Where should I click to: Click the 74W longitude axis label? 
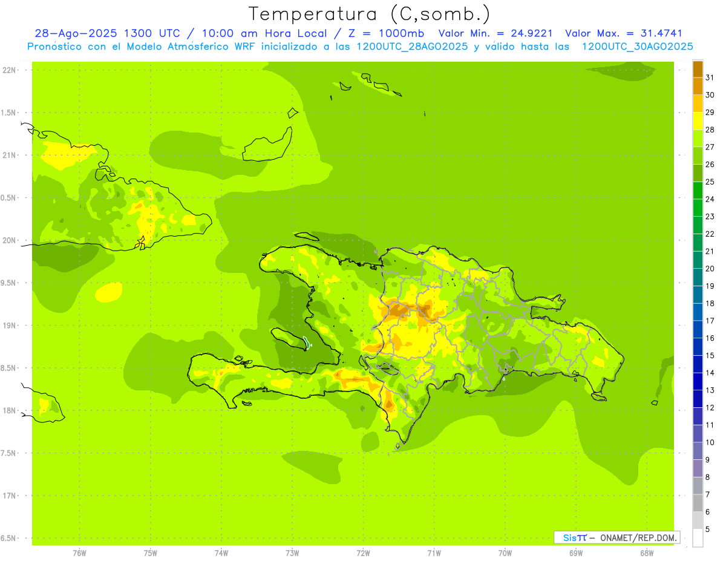221,553
